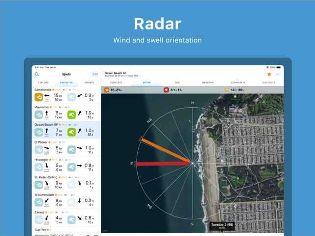Click the El Palmar wave icon
Image resolution: width=315 pixels, height=236 pixels.
tap(72, 150)
